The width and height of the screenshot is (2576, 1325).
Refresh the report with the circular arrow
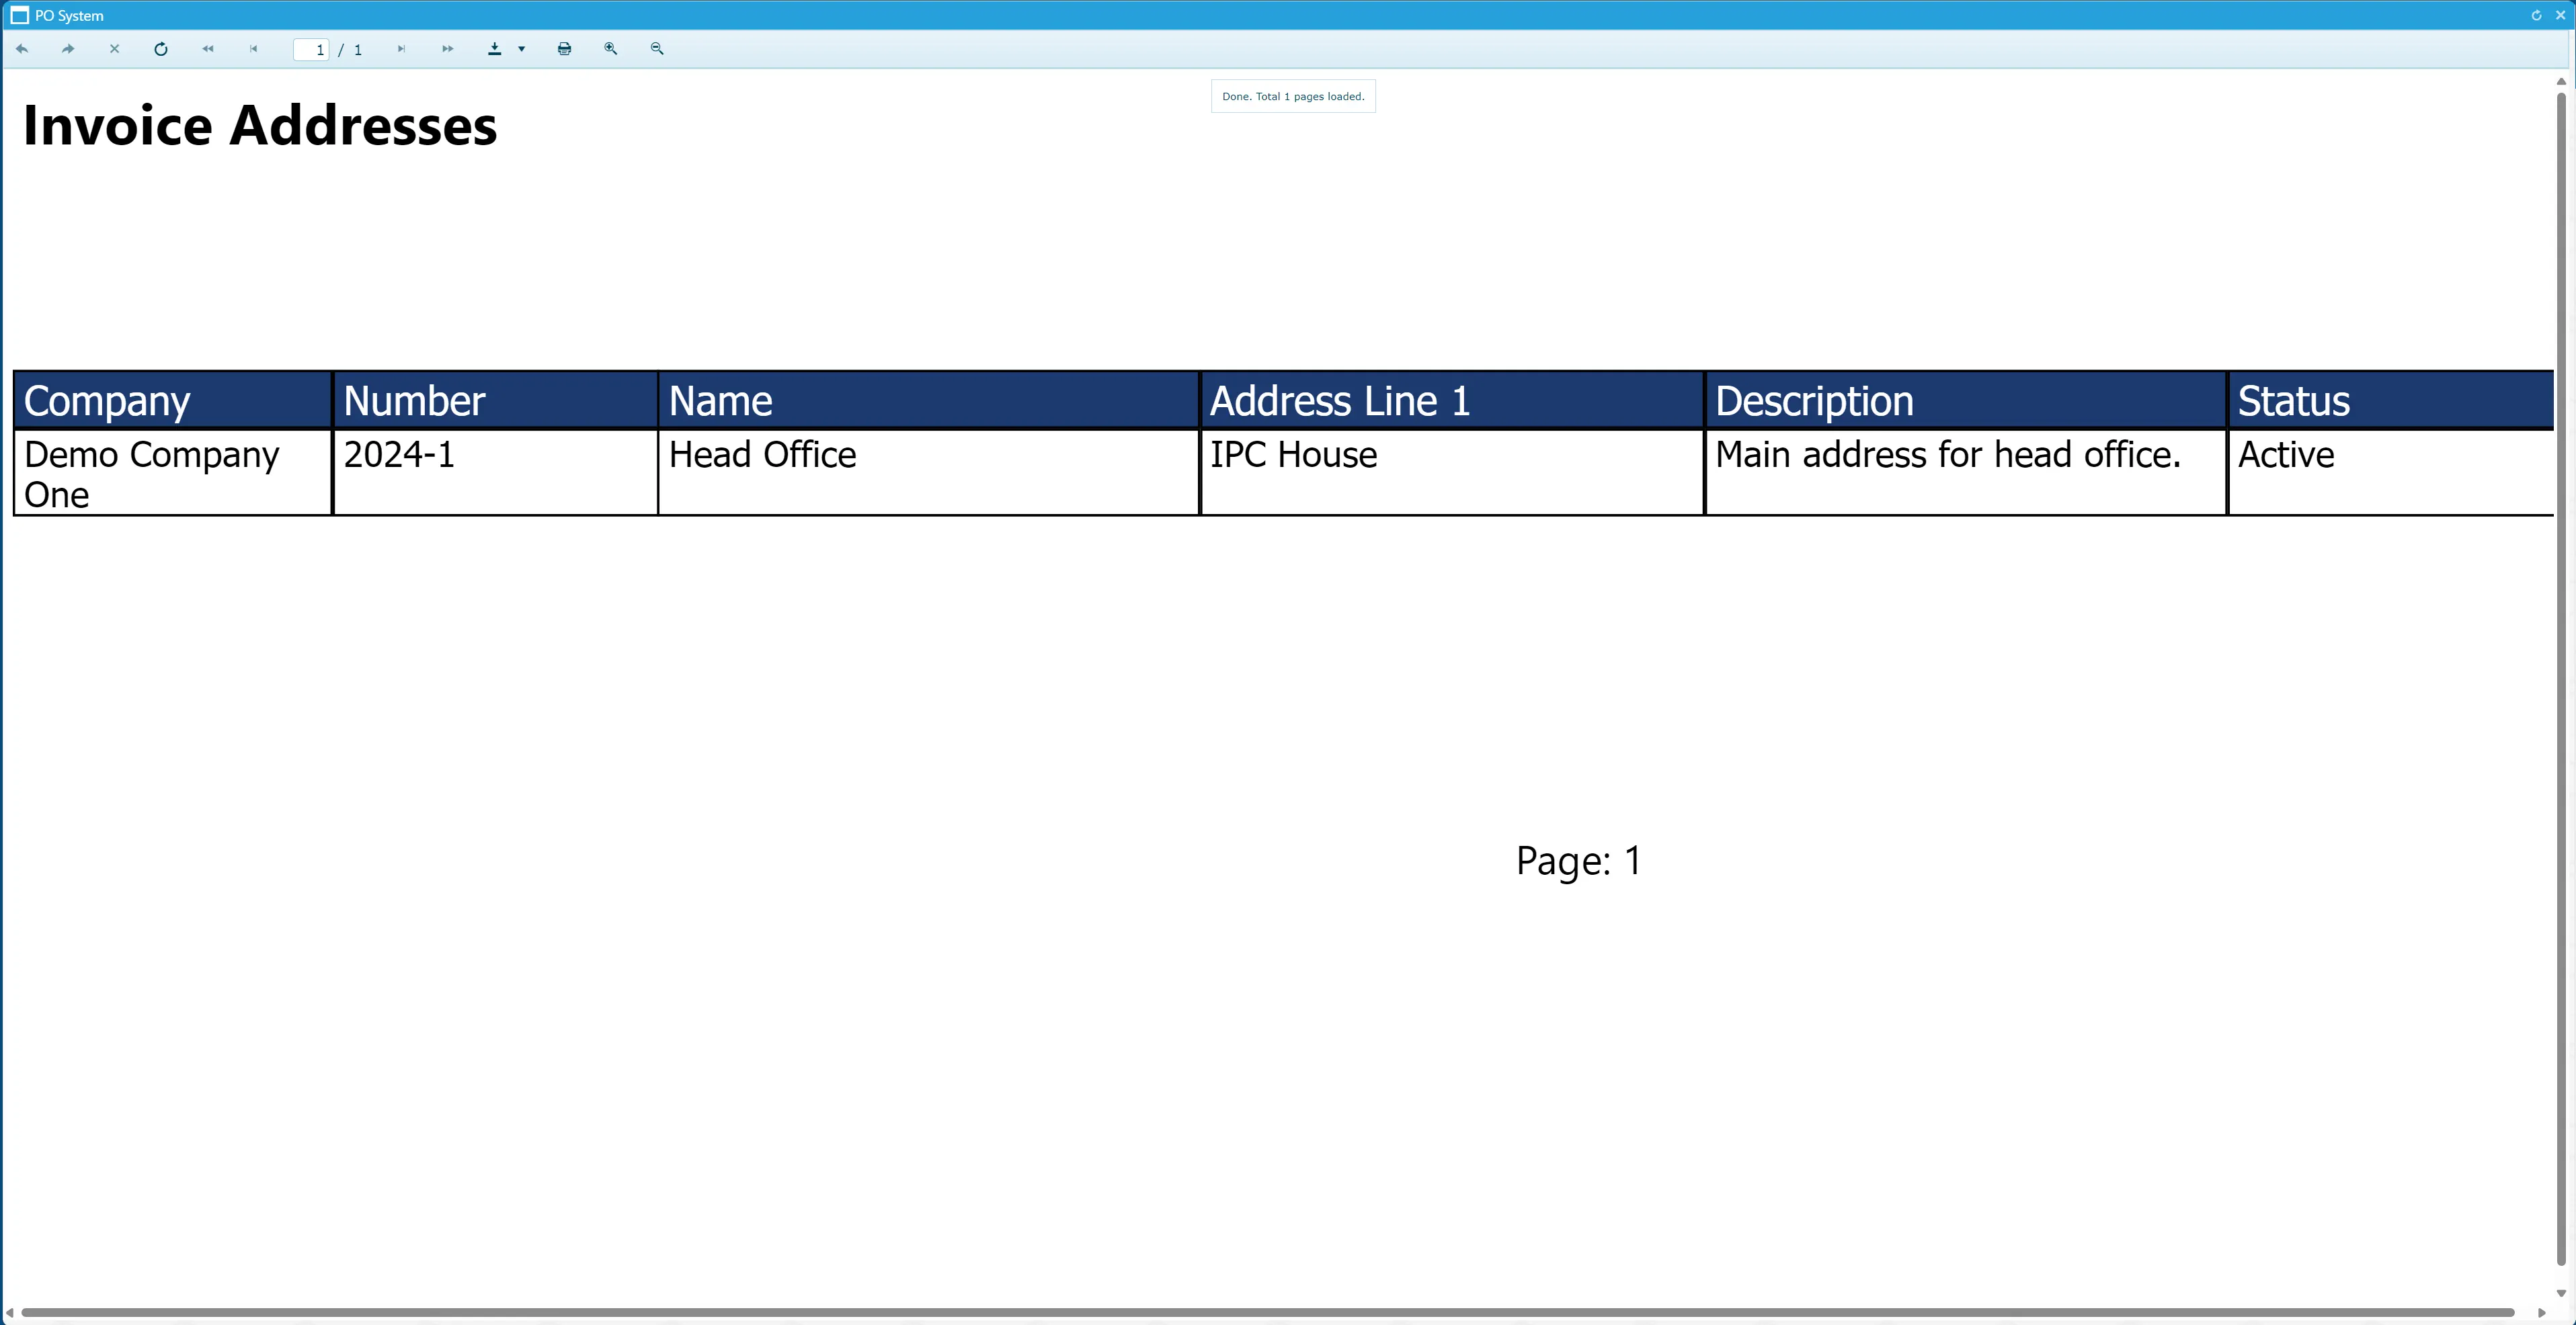[161, 48]
